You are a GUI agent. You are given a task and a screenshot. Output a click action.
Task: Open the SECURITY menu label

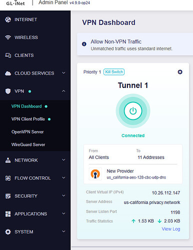(26, 196)
